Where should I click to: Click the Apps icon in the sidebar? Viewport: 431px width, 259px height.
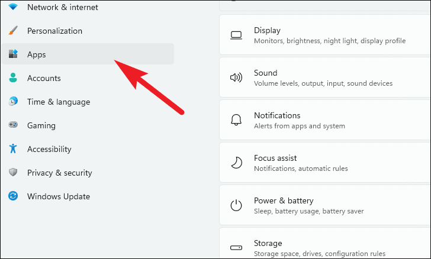(x=13, y=54)
